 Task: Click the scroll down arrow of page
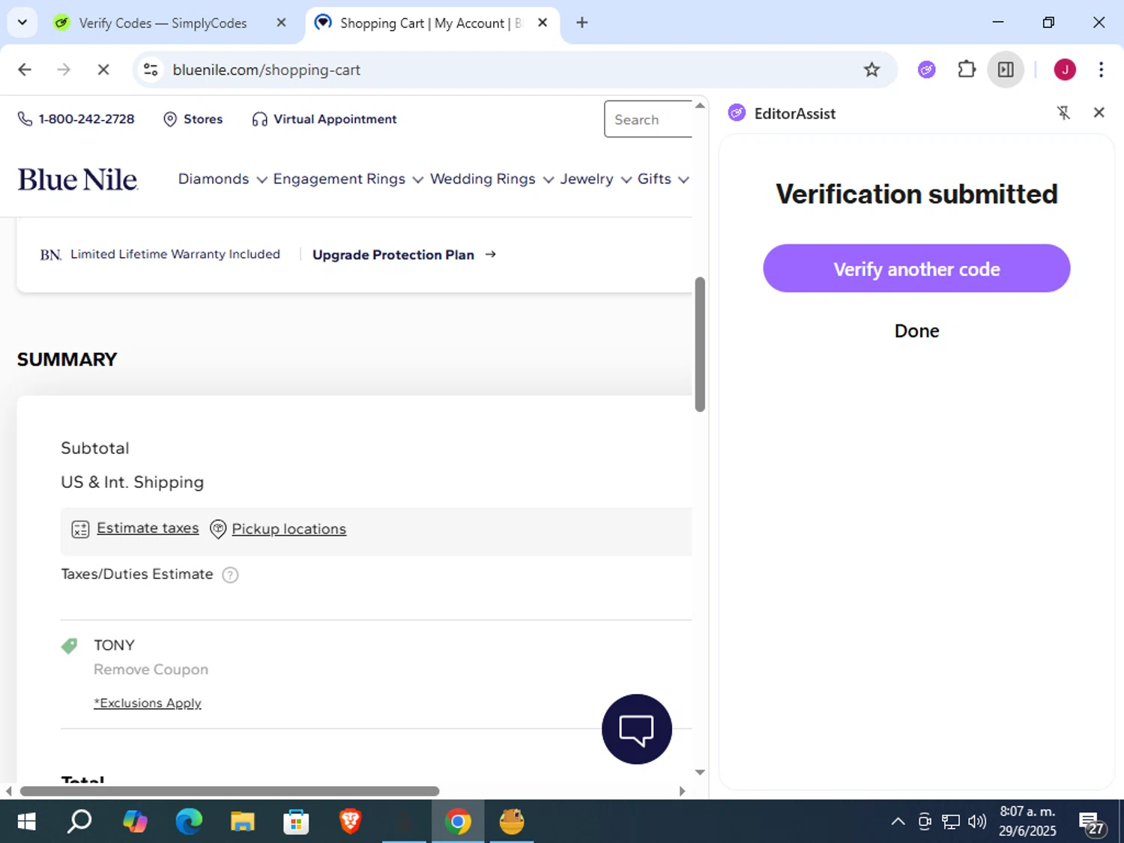(x=700, y=772)
